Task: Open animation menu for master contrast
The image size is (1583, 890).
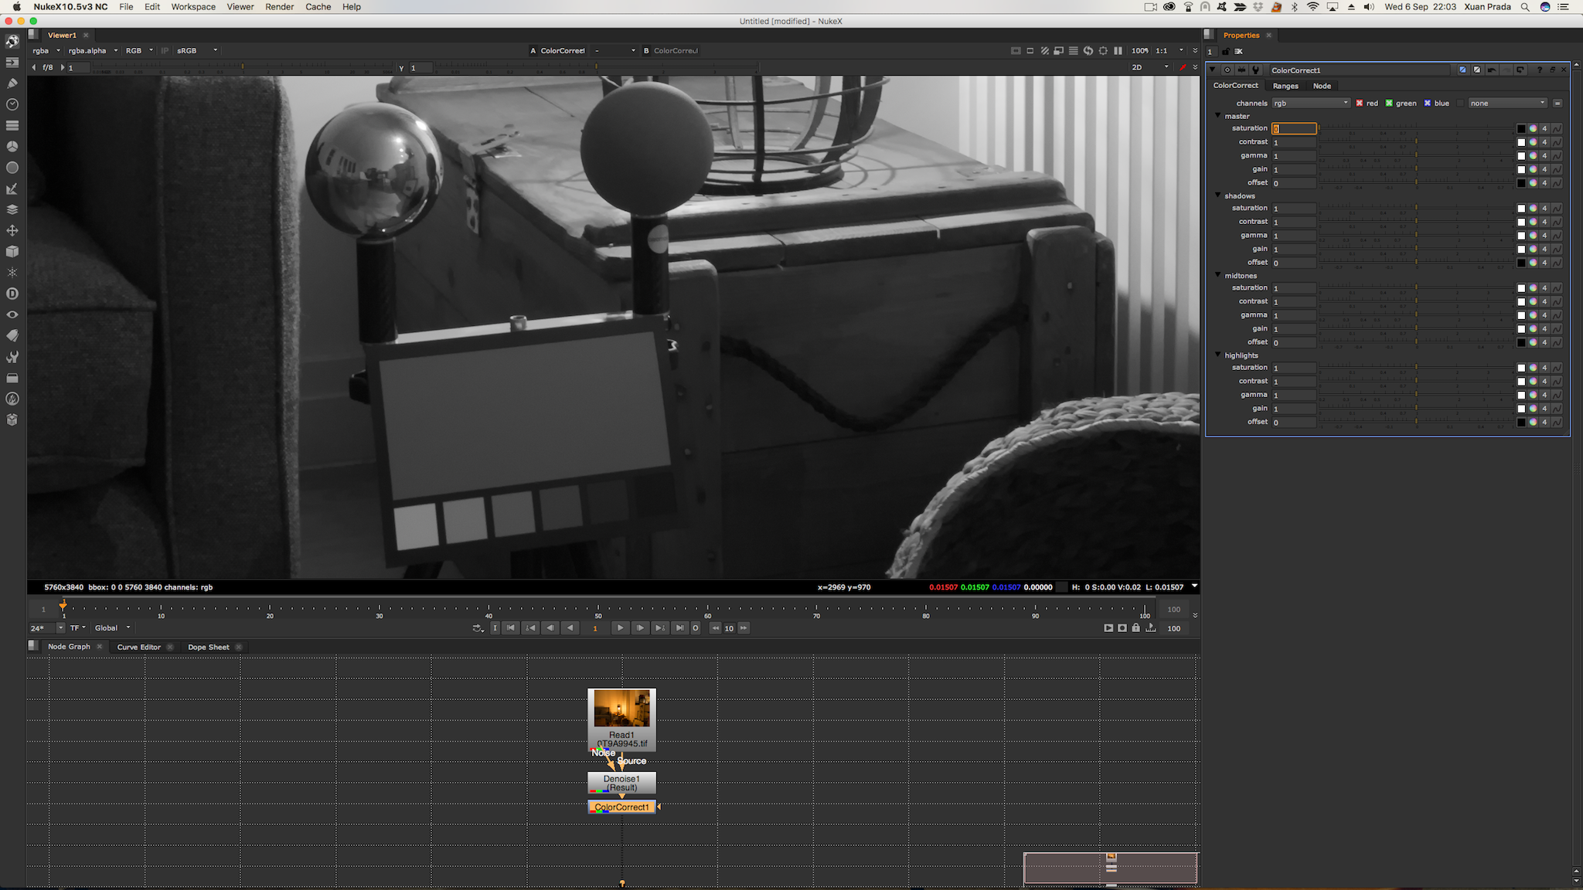Action: click(x=1557, y=142)
